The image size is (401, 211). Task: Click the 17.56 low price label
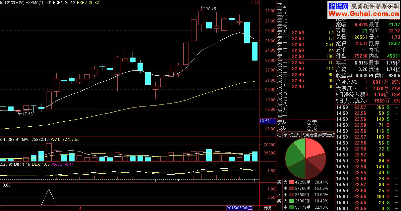[x=27, y=114]
